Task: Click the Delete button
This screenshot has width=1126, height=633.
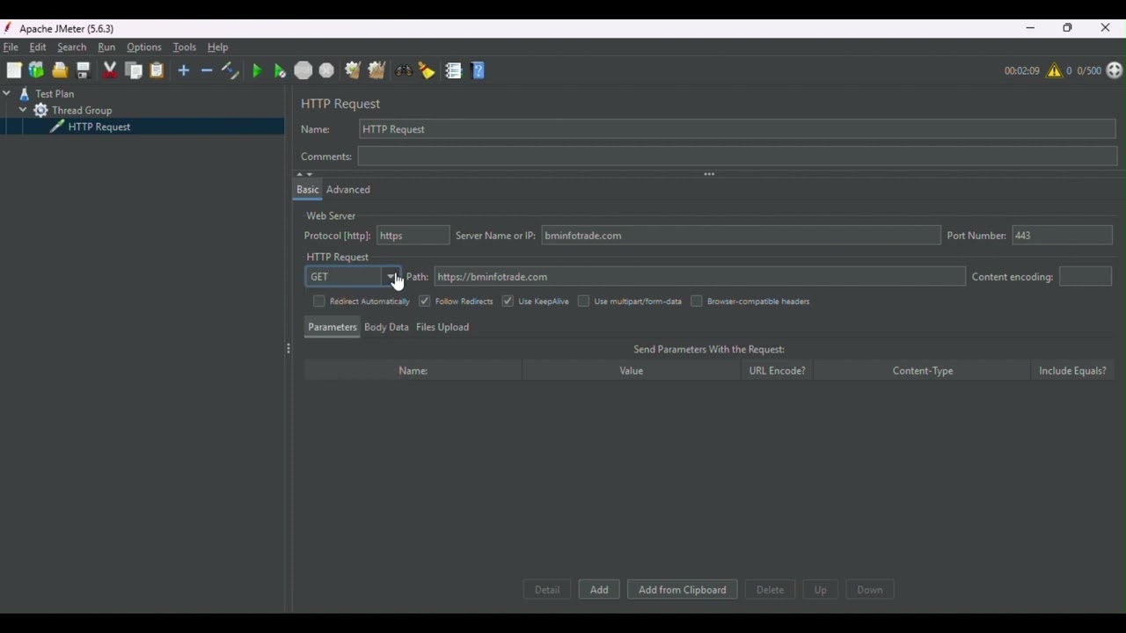Action: click(770, 590)
